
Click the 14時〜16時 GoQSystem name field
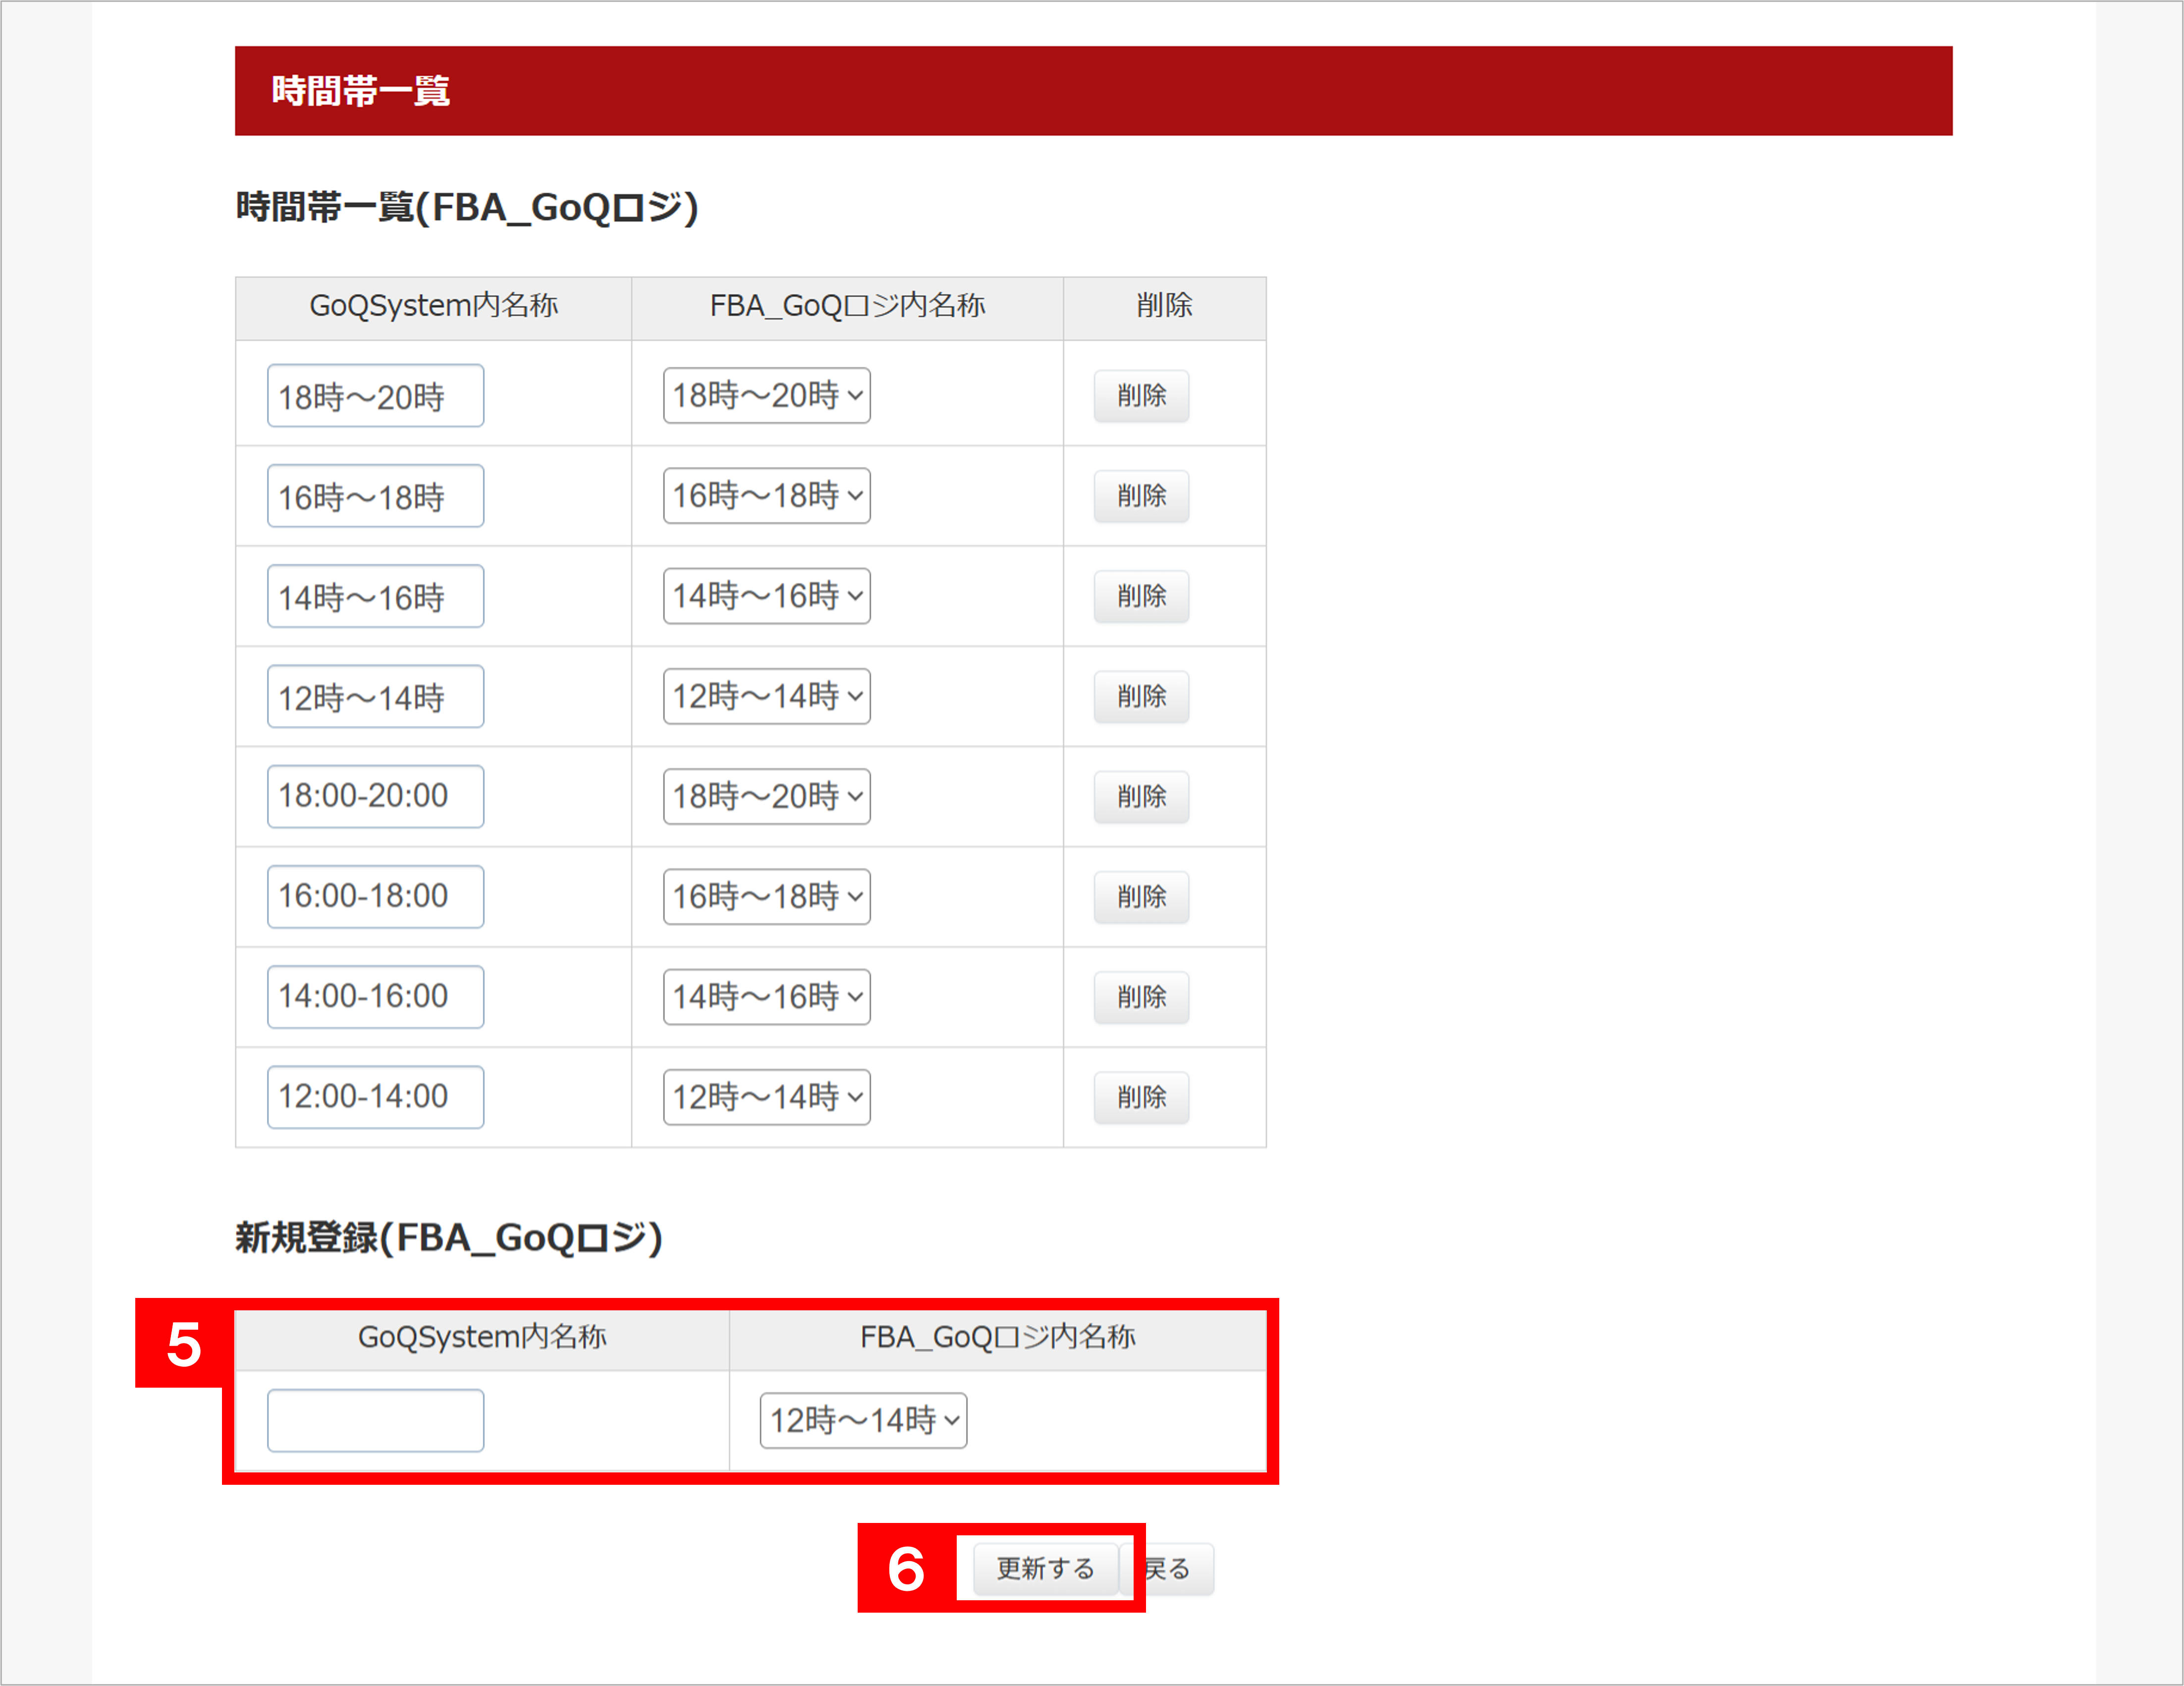[x=375, y=596]
